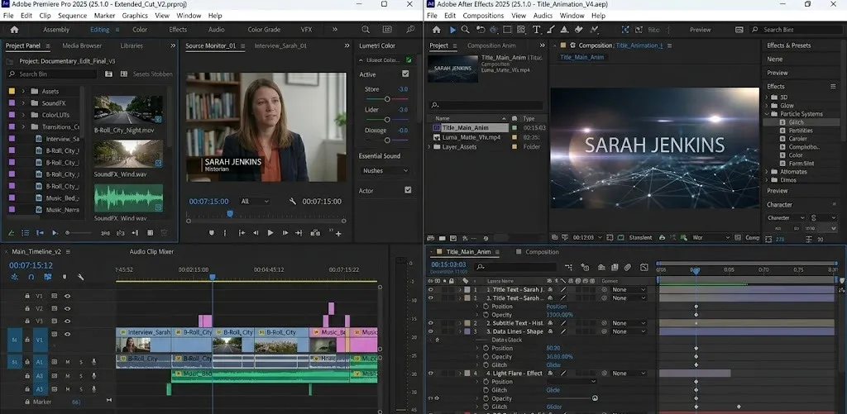Collapse Particle Systems in Effects list

pyautogui.click(x=767, y=114)
